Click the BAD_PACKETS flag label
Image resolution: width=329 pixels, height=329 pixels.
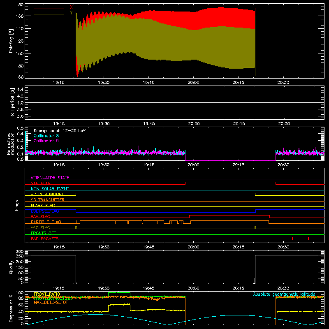[45, 239]
